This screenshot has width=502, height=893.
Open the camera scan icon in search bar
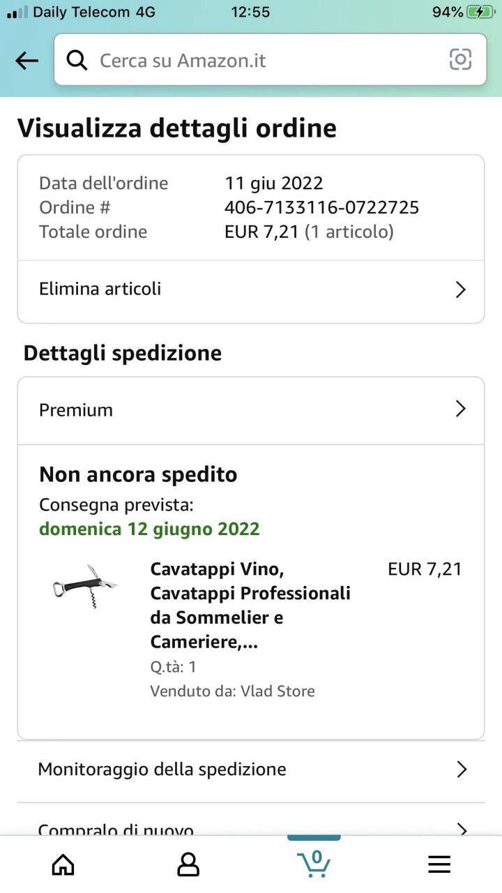(460, 60)
